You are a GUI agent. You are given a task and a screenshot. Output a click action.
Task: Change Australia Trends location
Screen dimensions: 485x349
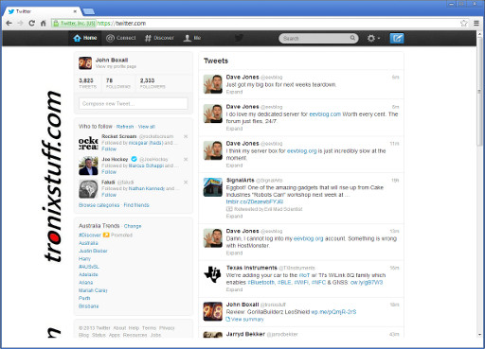click(133, 226)
